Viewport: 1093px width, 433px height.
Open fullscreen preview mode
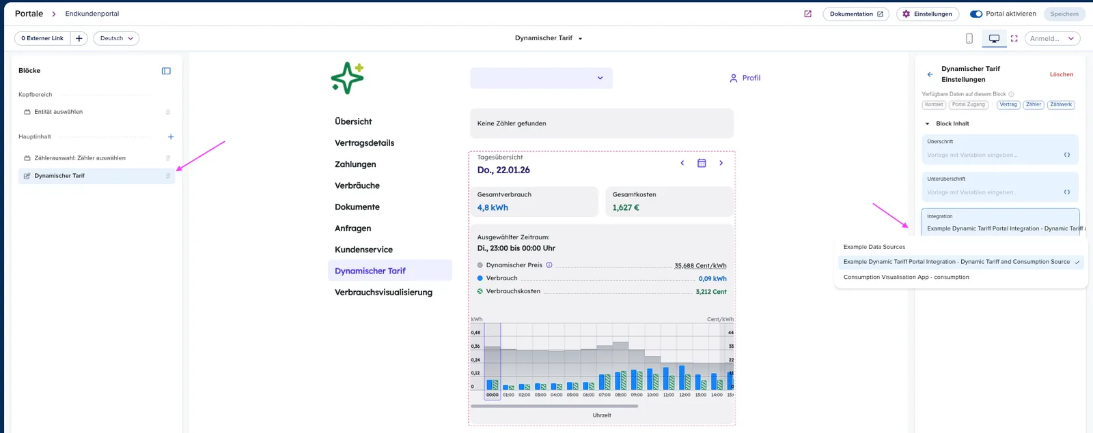1014,38
